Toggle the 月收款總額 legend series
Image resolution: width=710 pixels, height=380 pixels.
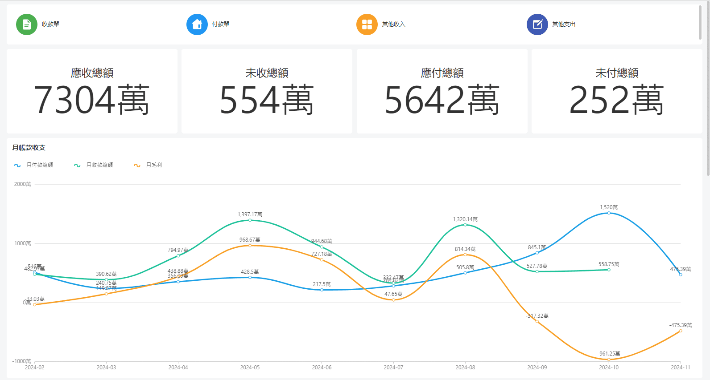(93, 165)
